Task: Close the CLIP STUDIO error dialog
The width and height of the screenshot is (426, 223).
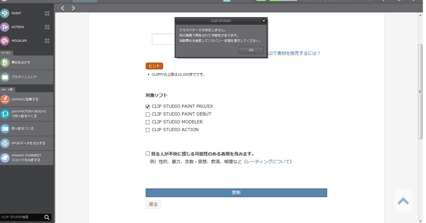Action: coord(264,21)
